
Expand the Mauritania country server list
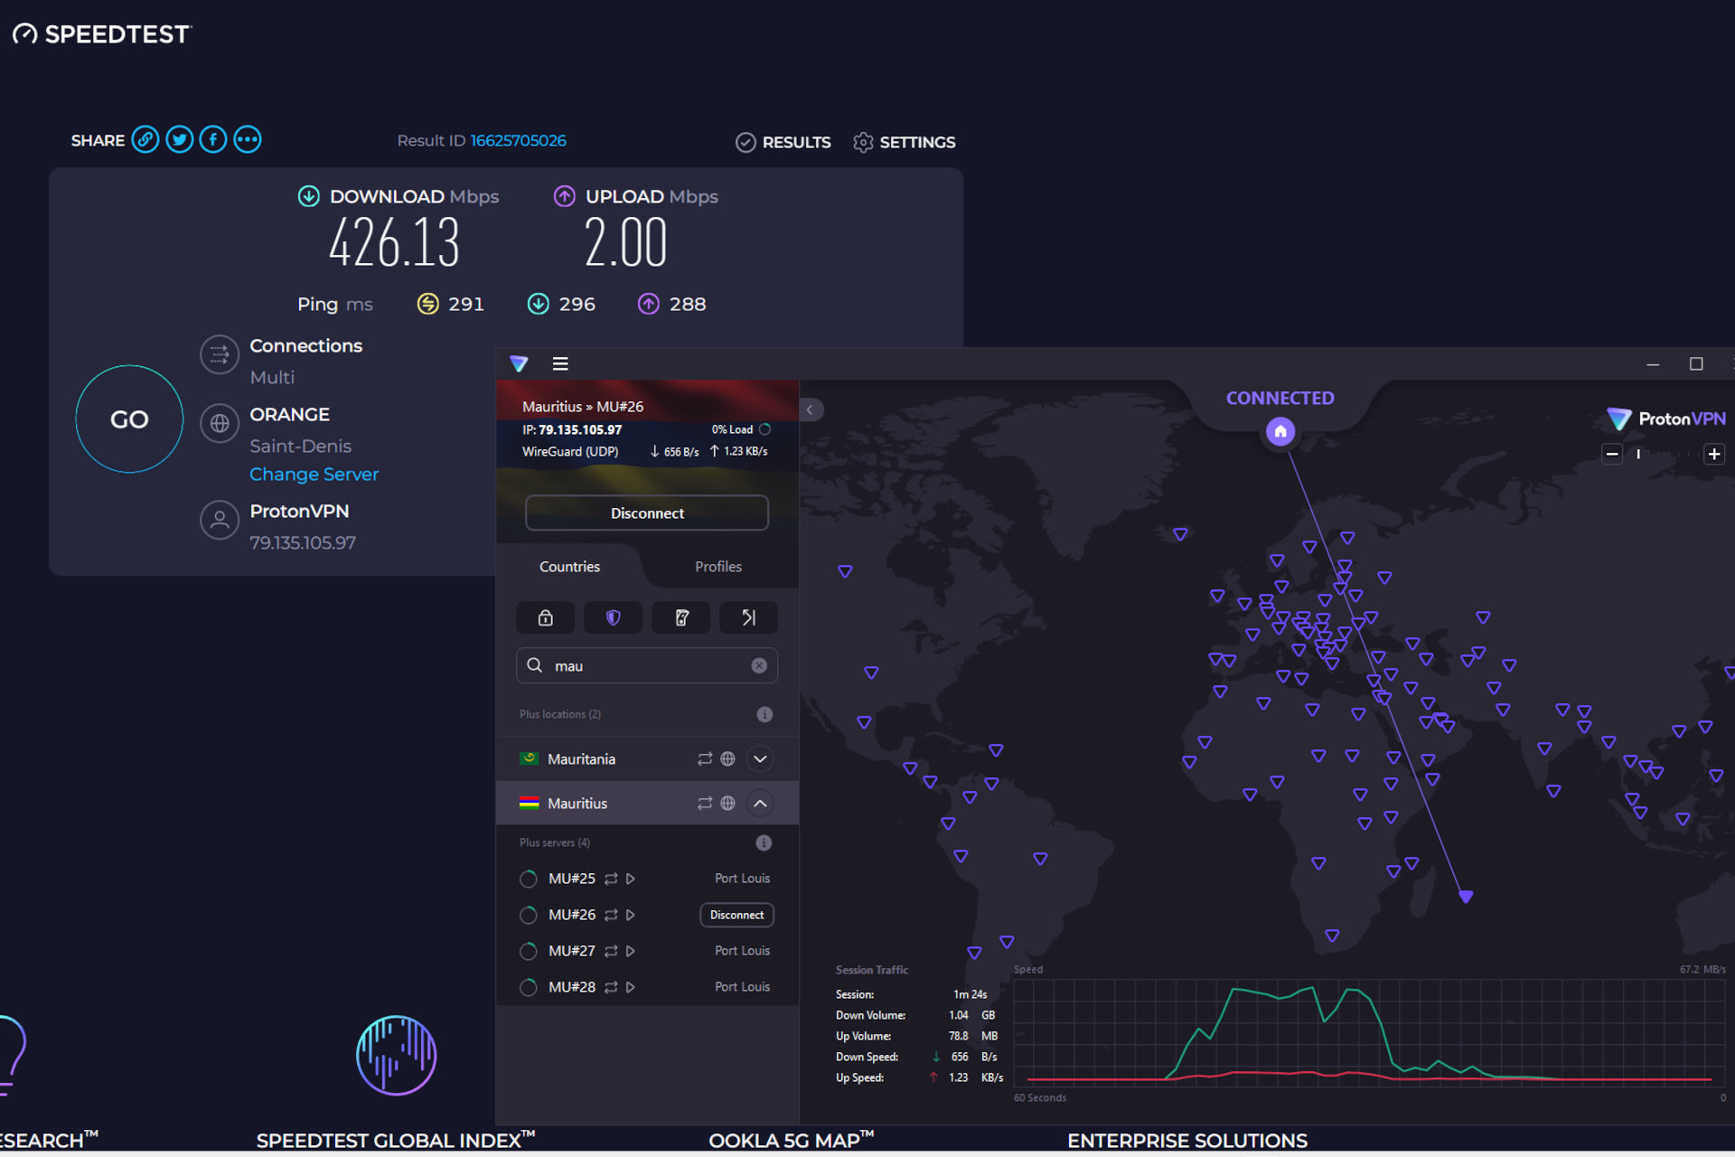click(762, 758)
